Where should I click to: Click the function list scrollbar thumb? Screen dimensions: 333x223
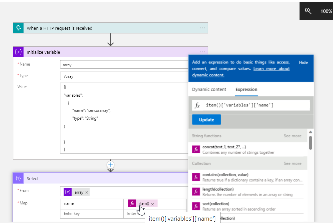(x=310, y=142)
